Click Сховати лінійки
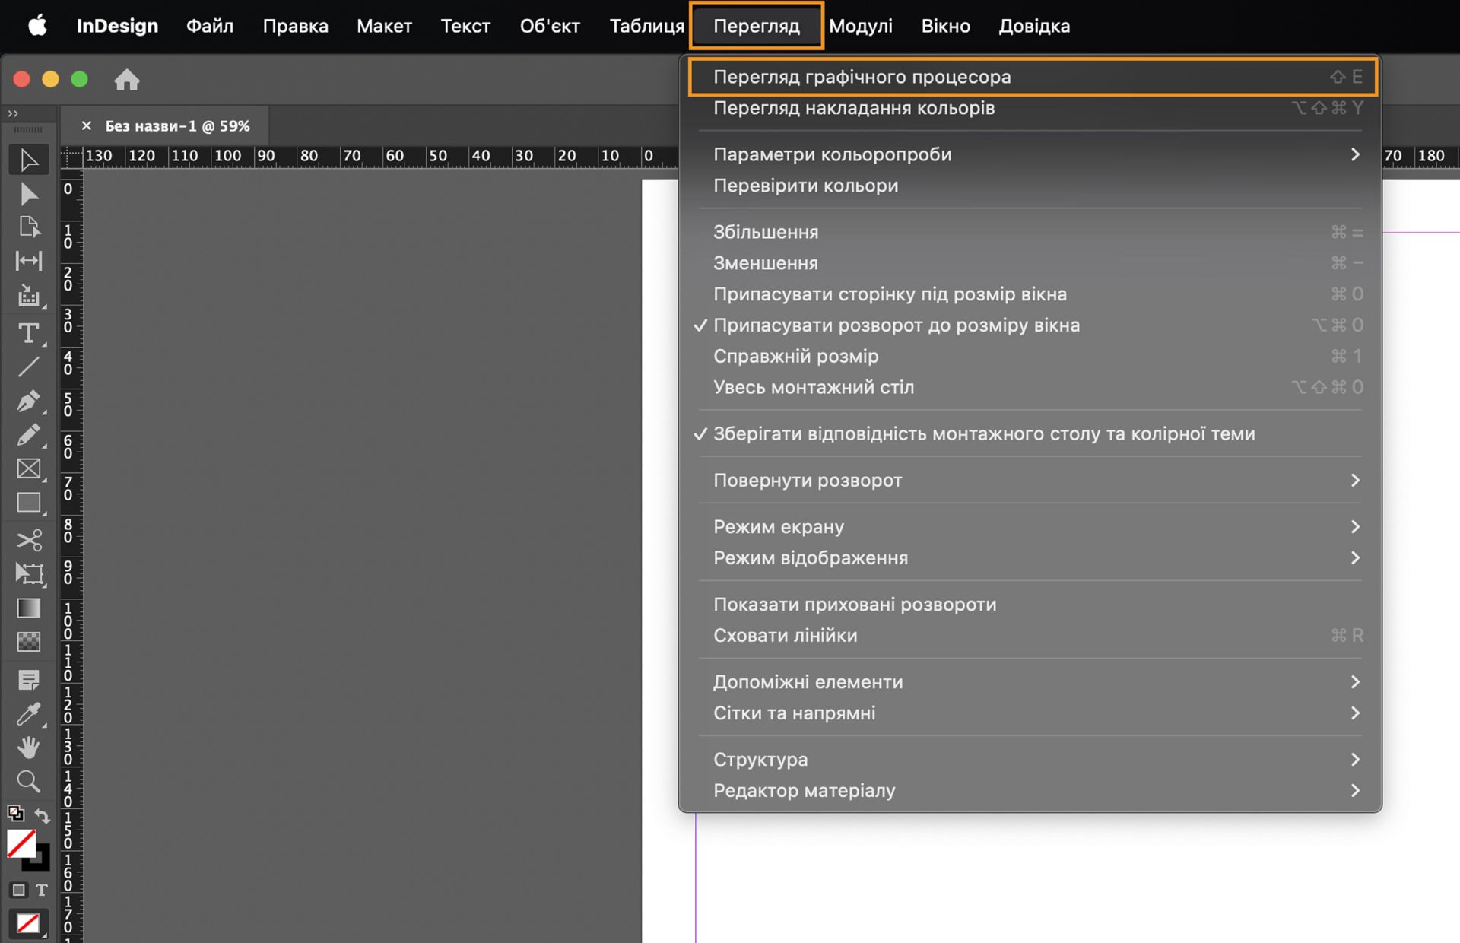This screenshot has height=943, width=1460. [785, 636]
